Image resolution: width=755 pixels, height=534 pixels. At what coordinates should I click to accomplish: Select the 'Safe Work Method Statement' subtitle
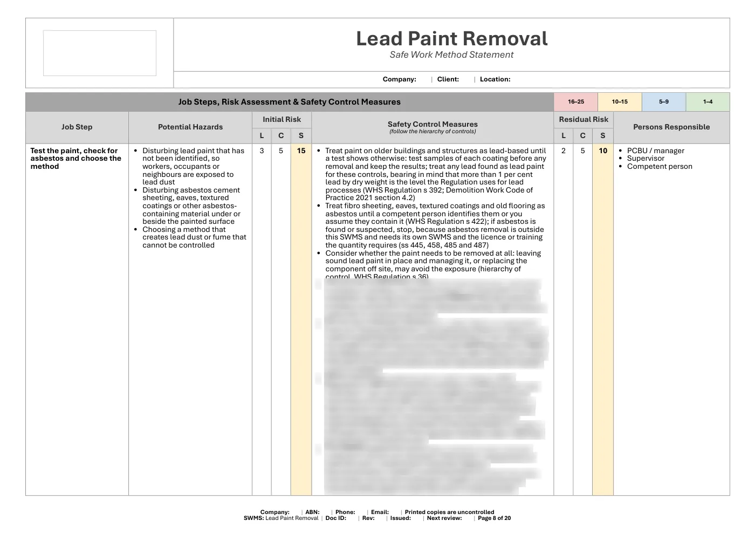(452, 54)
